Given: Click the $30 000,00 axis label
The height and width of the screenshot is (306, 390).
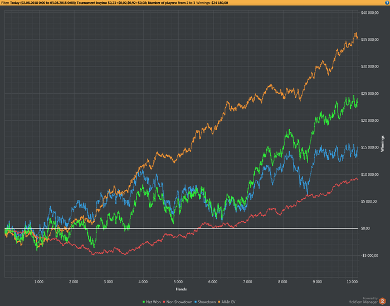Looking at the screenshot, I should pos(370,66).
